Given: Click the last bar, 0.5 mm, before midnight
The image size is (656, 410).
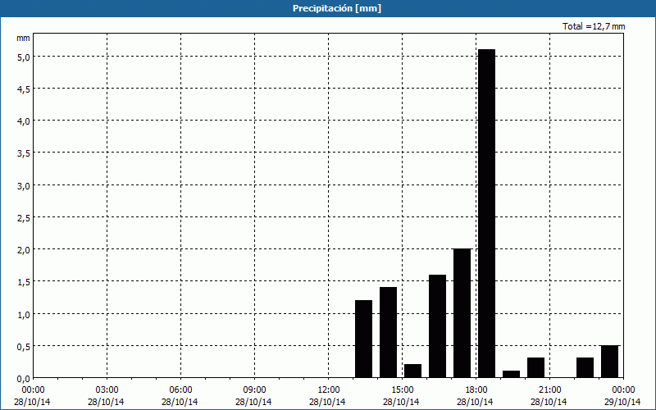Looking at the screenshot, I should (x=609, y=362).
